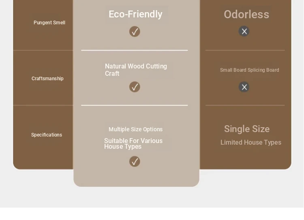Click the checkmark under Natural Wood Cutting Craft
The height and width of the screenshot is (220, 304).
[x=135, y=87]
